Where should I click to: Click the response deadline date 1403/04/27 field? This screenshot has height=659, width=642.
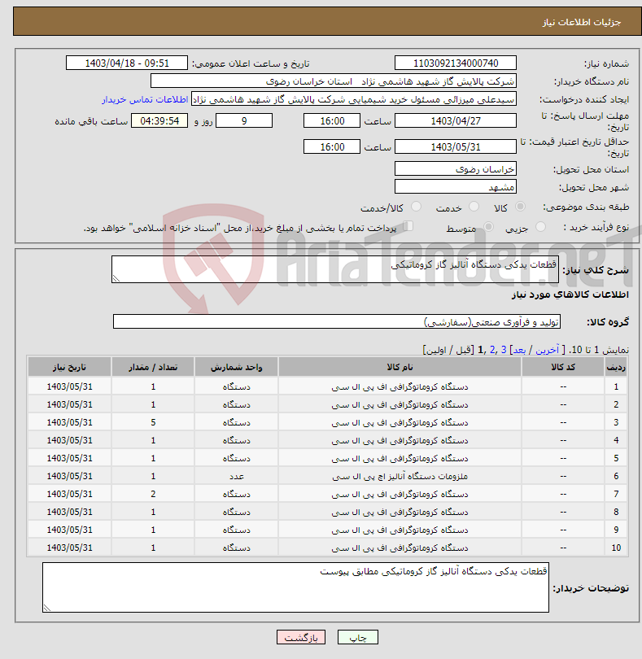[x=456, y=121]
